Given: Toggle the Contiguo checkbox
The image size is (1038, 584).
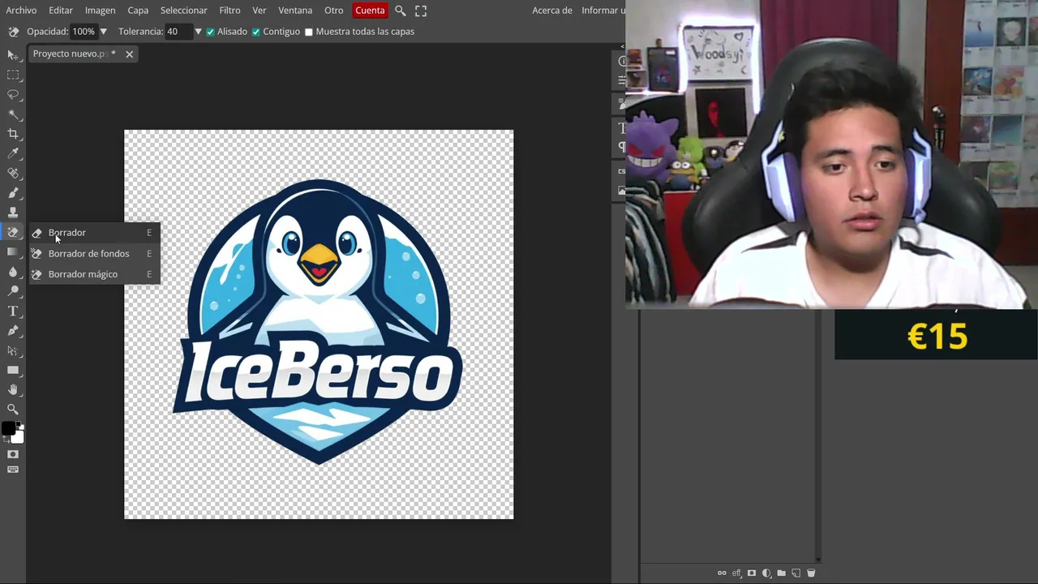Looking at the screenshot, I should [x=256, y=32].
